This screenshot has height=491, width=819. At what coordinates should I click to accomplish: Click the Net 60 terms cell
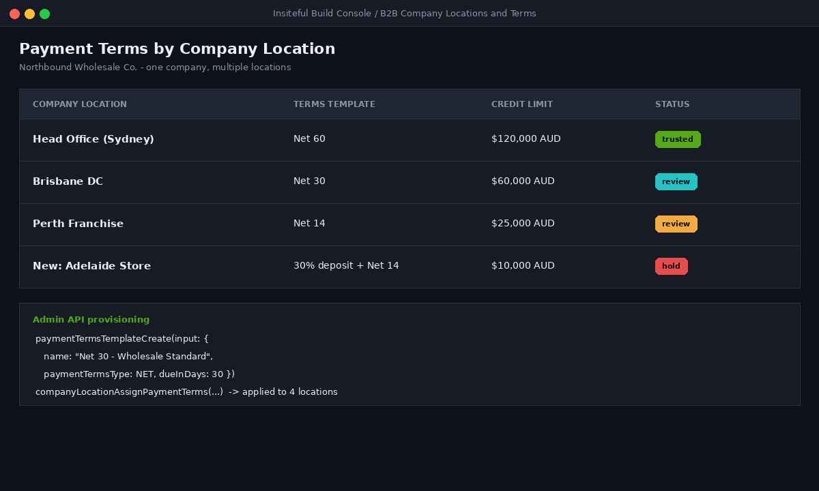[309, 139]
